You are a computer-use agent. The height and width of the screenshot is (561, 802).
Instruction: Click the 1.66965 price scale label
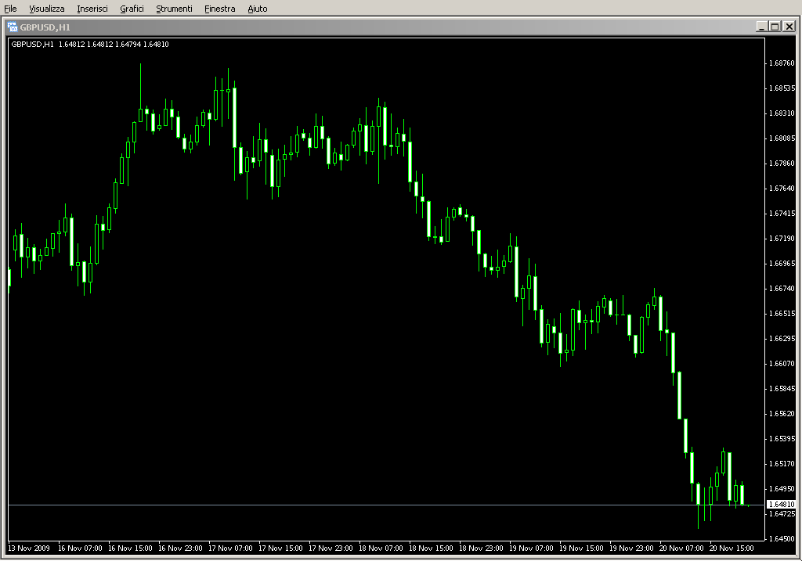pos(782,264)
